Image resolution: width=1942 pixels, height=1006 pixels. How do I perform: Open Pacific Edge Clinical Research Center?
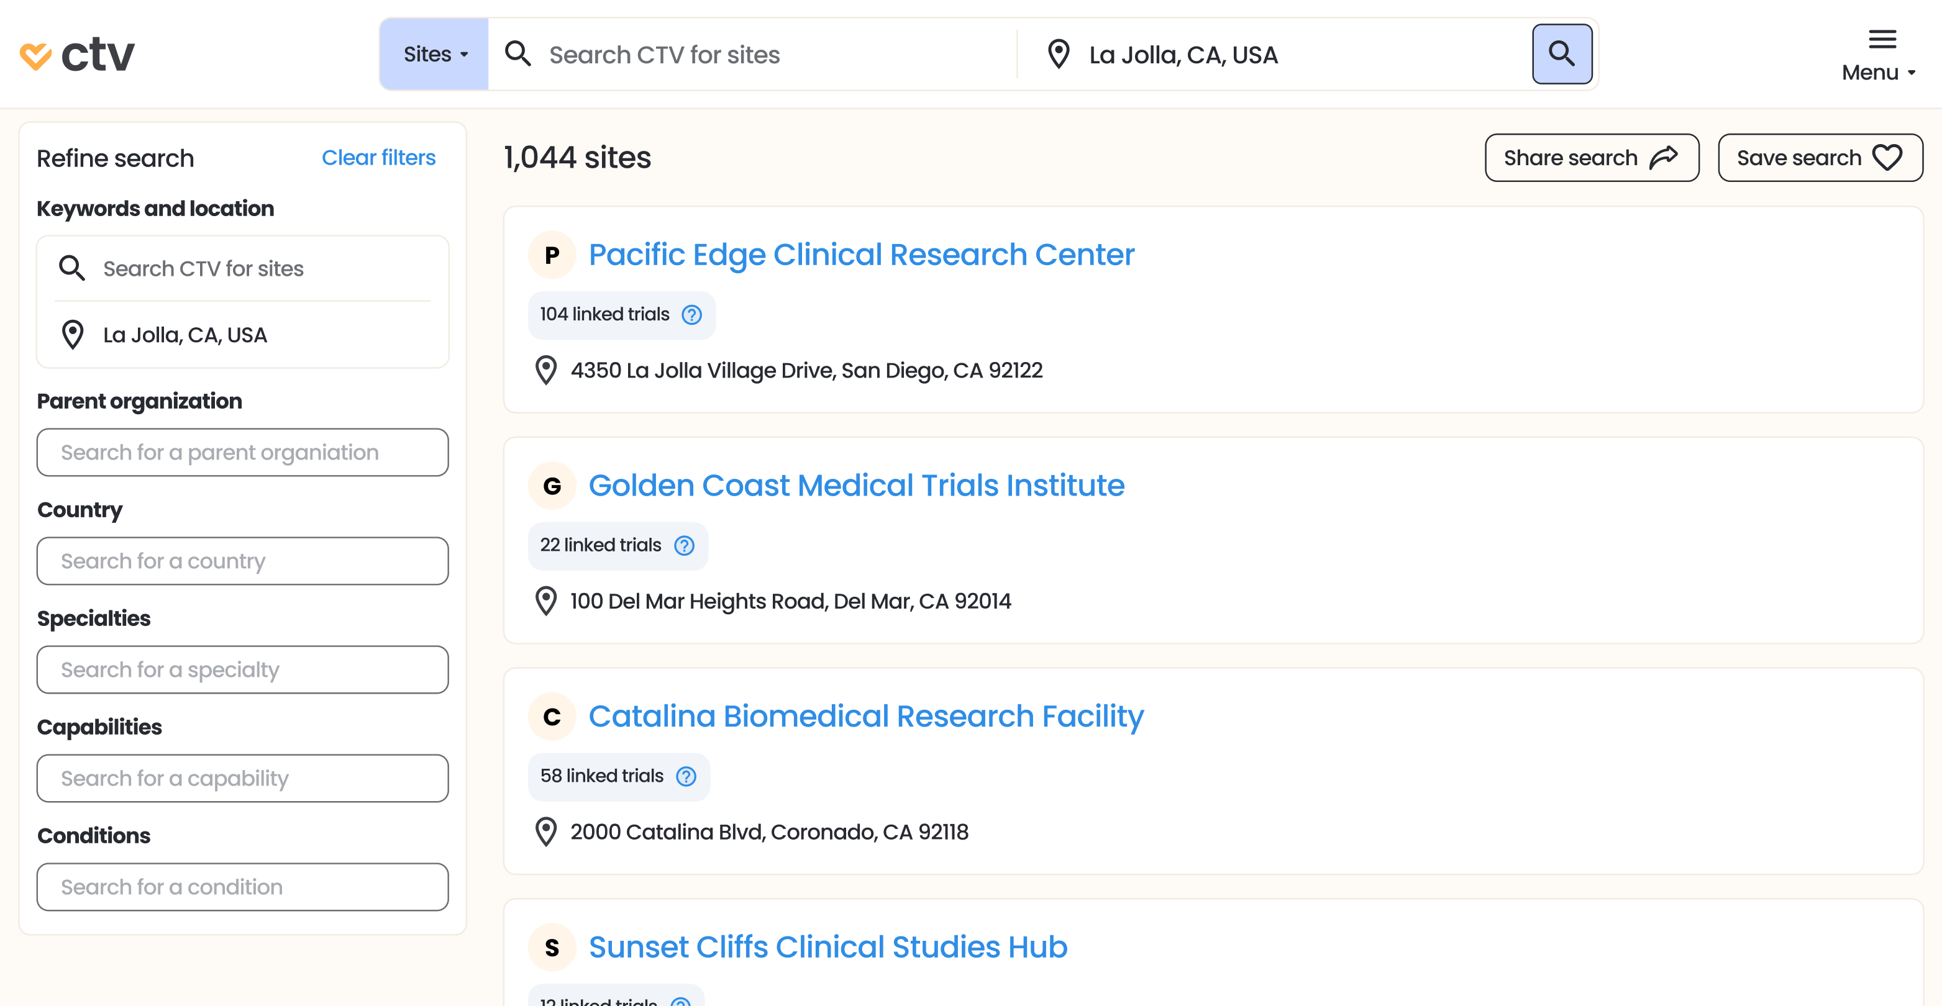pyautogui.click(x=861, y=255)
